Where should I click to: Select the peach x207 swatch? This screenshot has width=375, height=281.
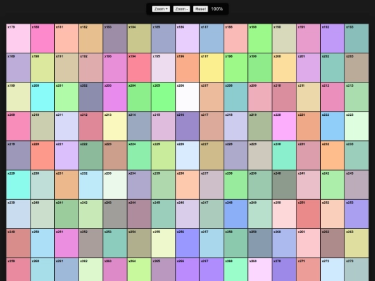pyautogui.click(x=212, y=96)
